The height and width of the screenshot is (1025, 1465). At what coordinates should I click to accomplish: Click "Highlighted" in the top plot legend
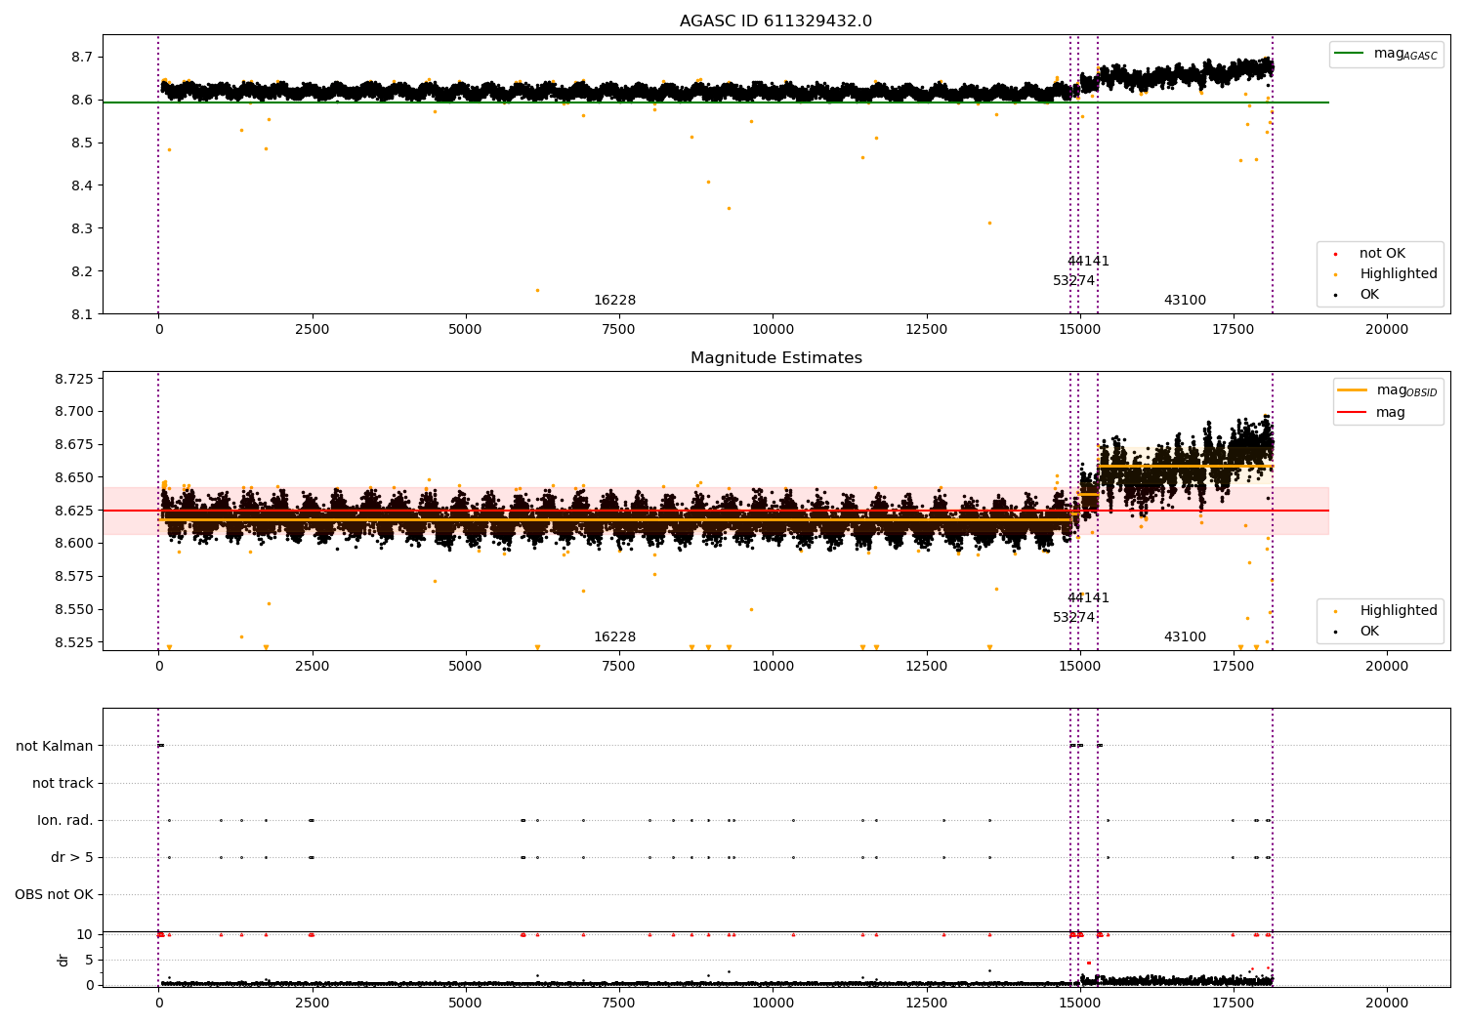click(x=1399, y=274)
